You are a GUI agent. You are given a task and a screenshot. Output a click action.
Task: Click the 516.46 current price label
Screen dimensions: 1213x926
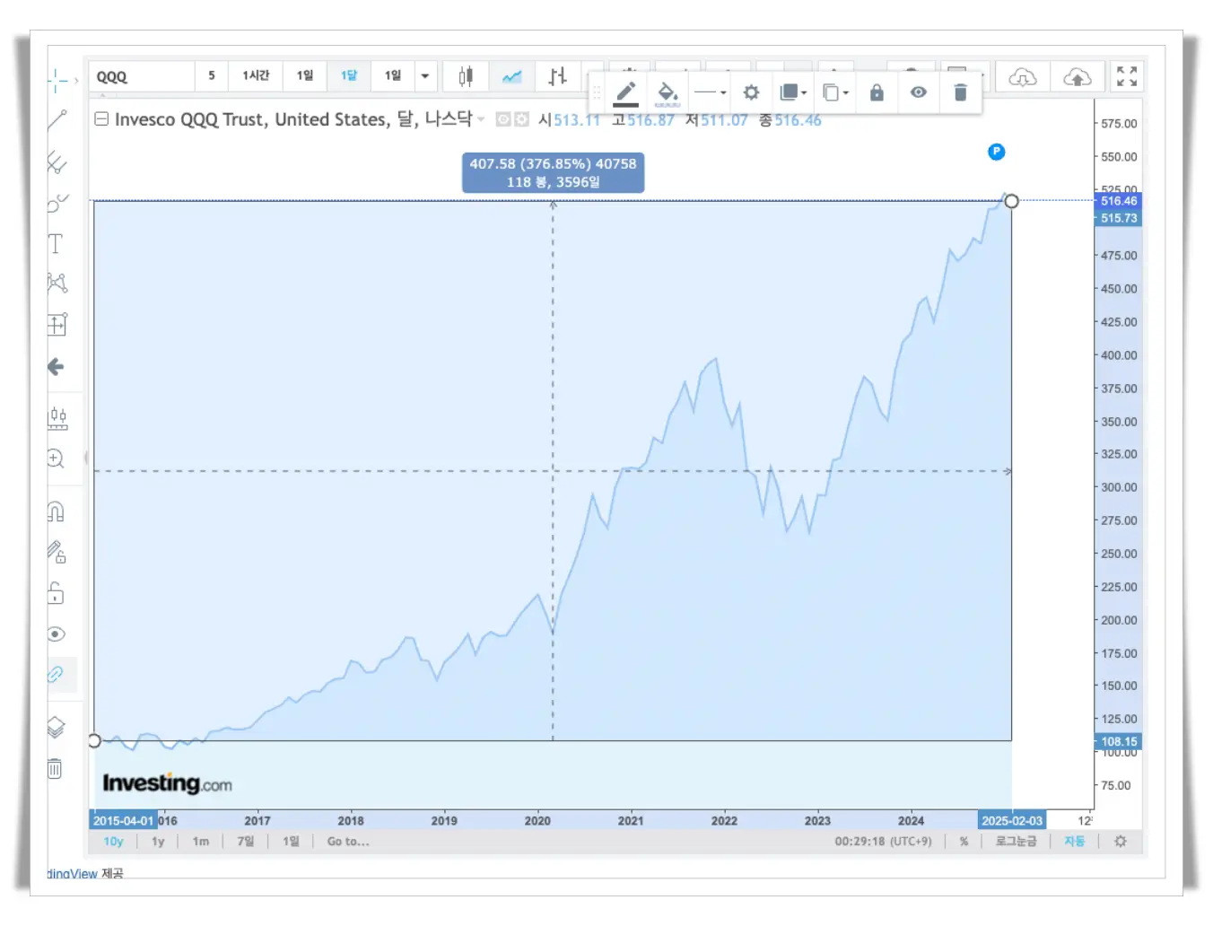coord(1118,201)
